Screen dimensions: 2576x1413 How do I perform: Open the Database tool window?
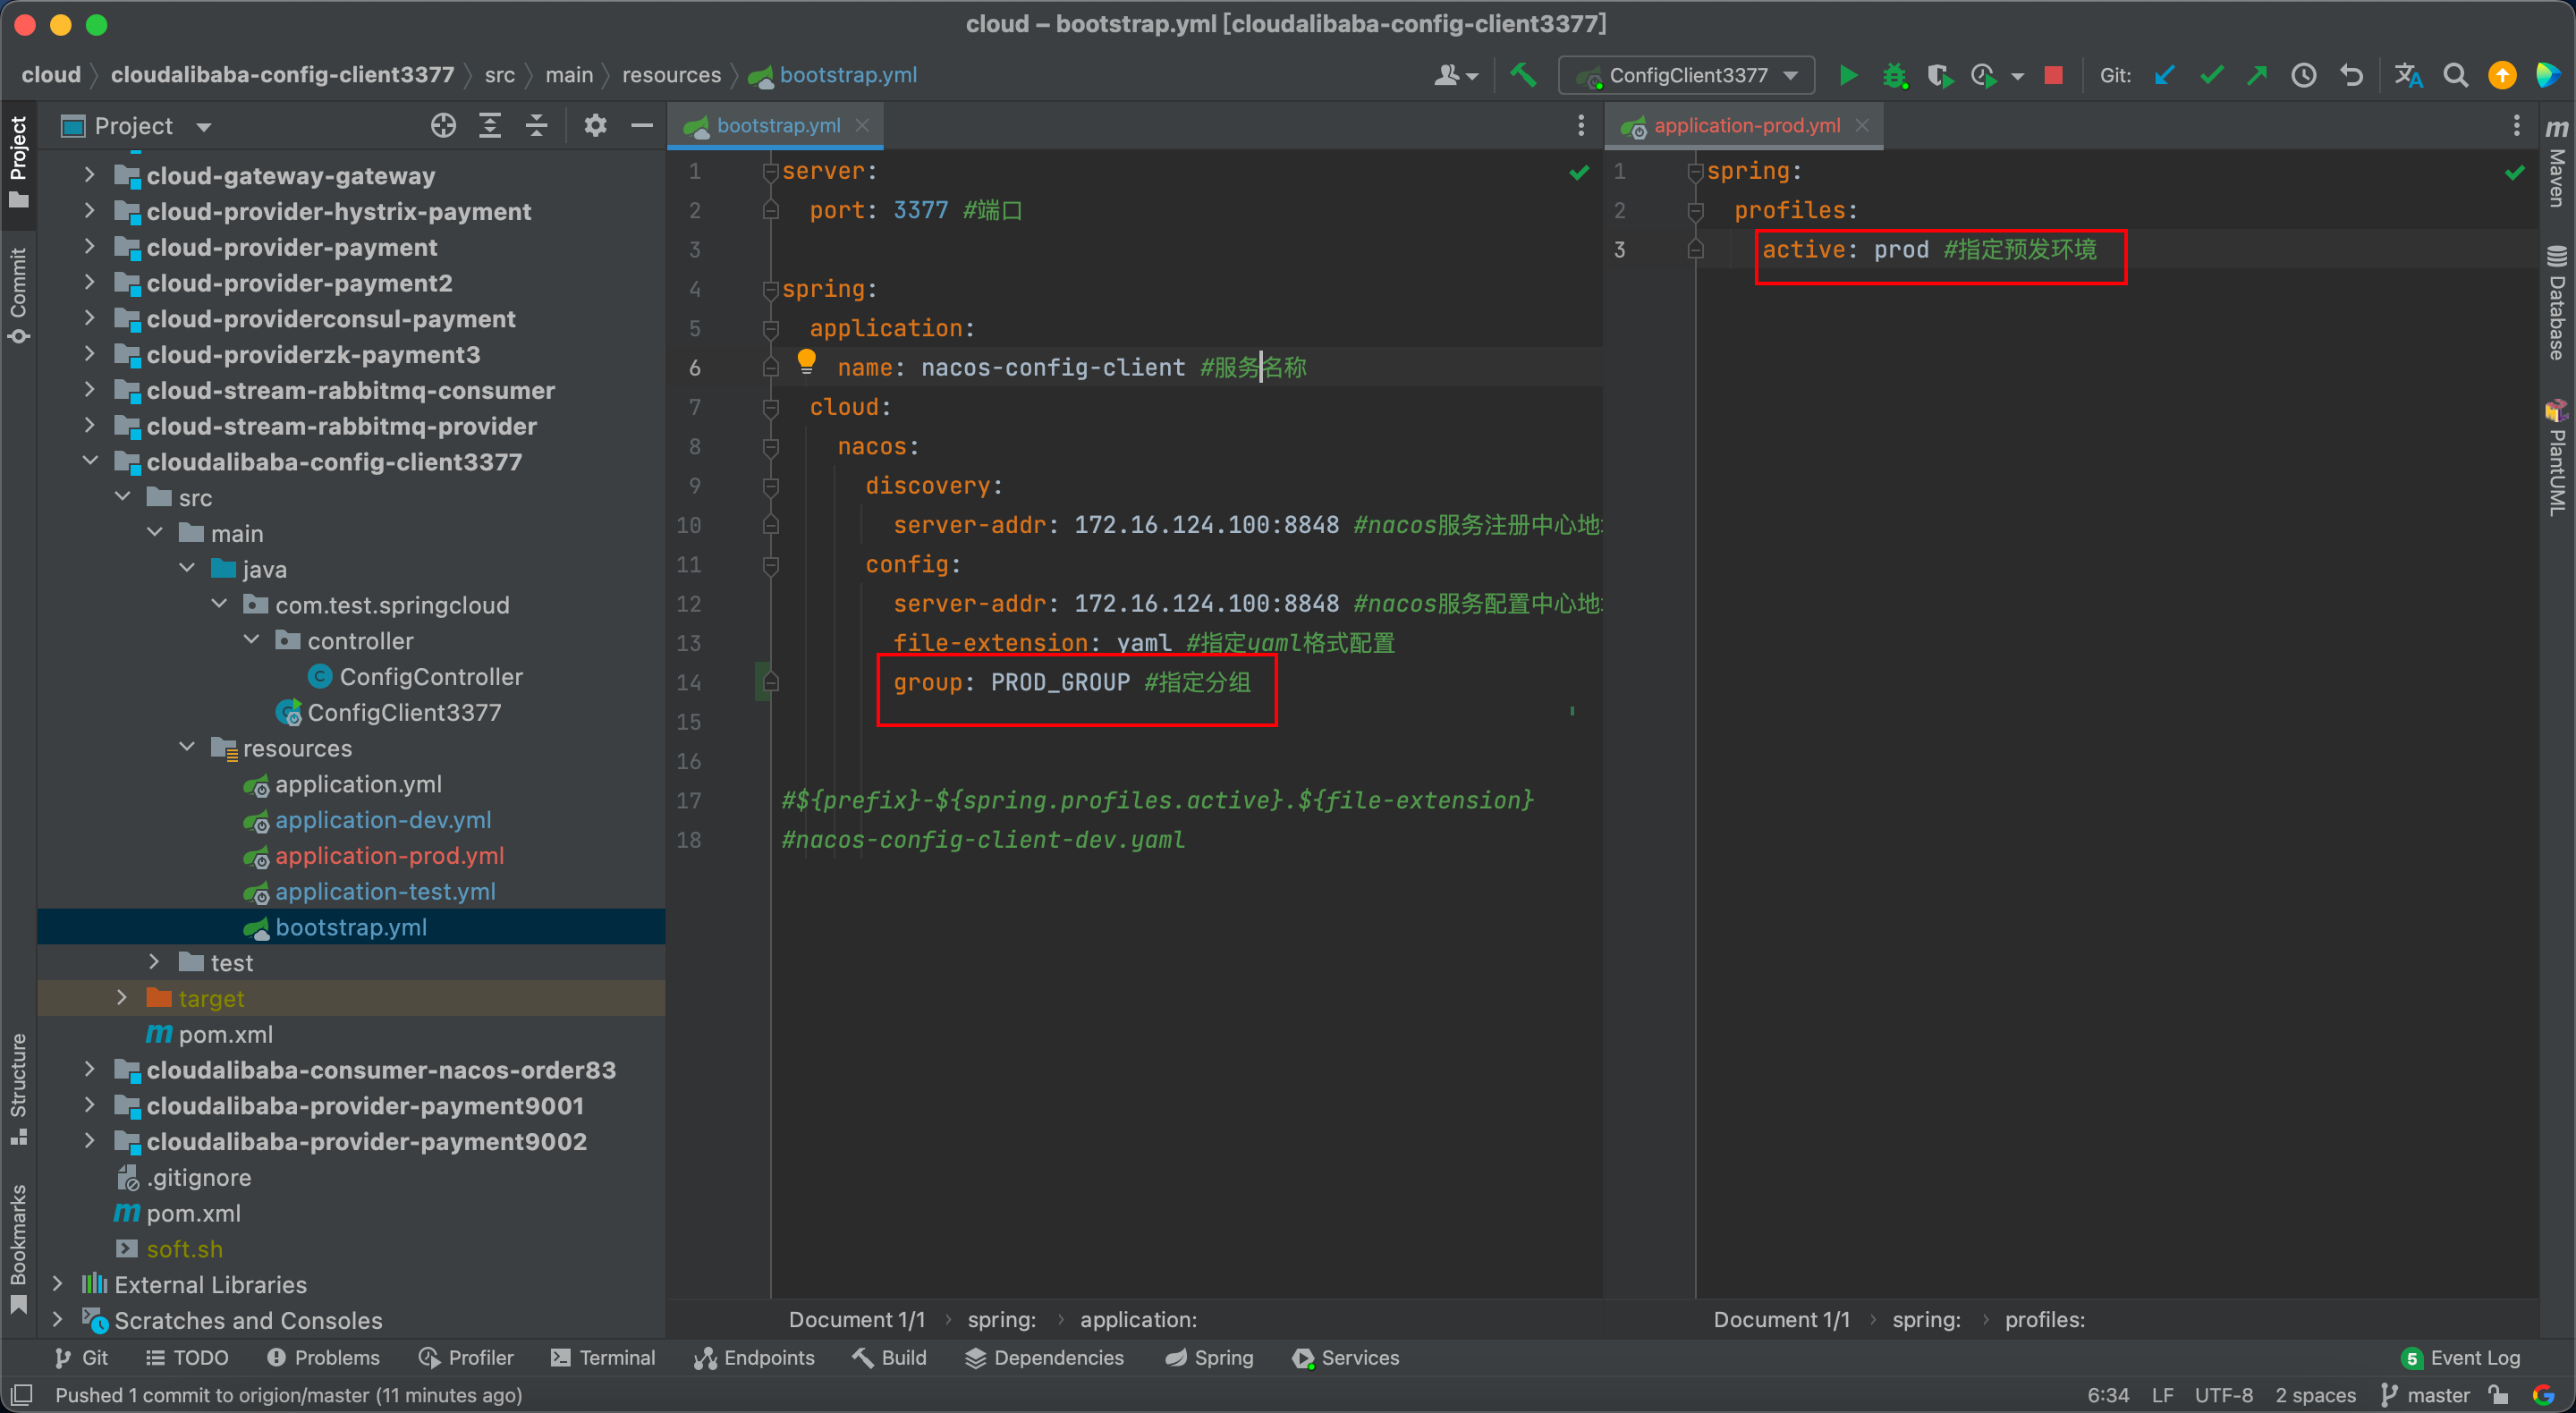coord(2556,302)
